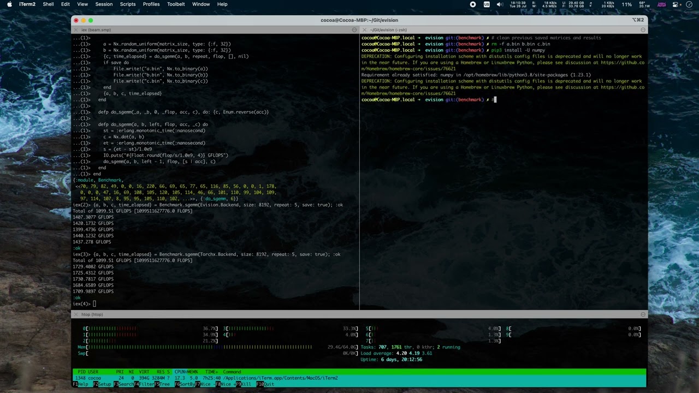
Task: Click the 'rm -f a.bin b.bin c.bin' command
Action: [x=520, y=44]
